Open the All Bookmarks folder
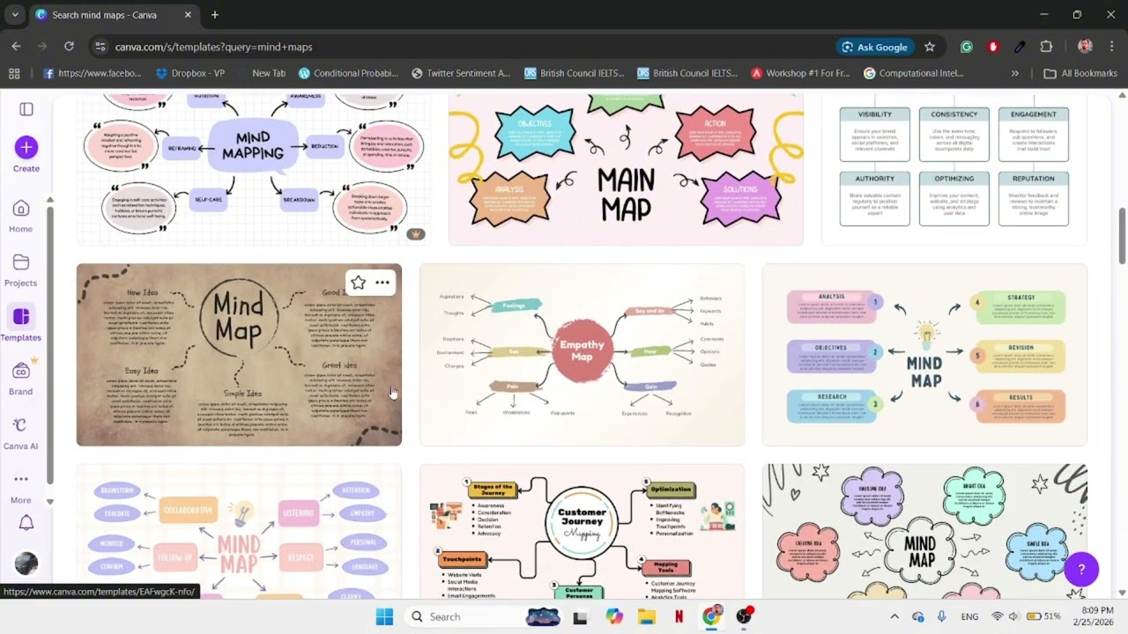Viewport: 1128px width, 634px height. click(x=1080, y=73)
